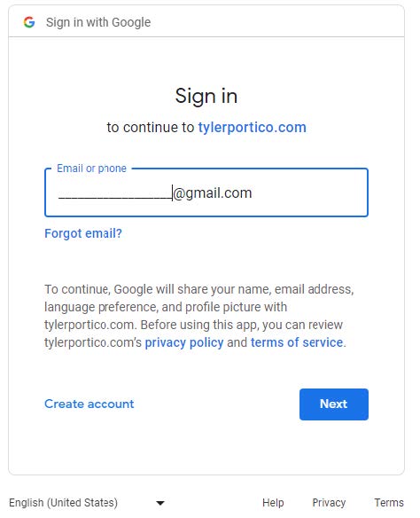Click the Google data sharing notice paragraph
This screenshot has height=518, width=420.
click(199, 316)
